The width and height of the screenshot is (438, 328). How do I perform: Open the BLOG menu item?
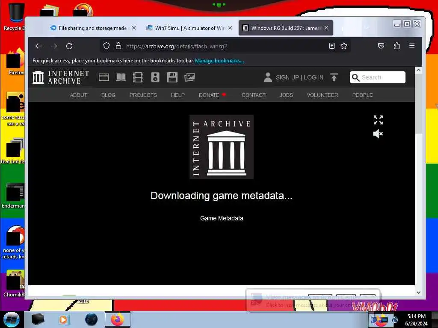(x=108, y=95)
